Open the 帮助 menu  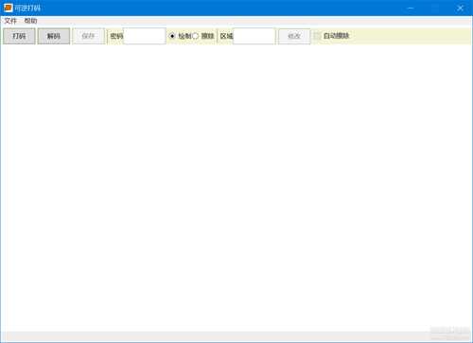pyautogui.click(x=30, y=21)
